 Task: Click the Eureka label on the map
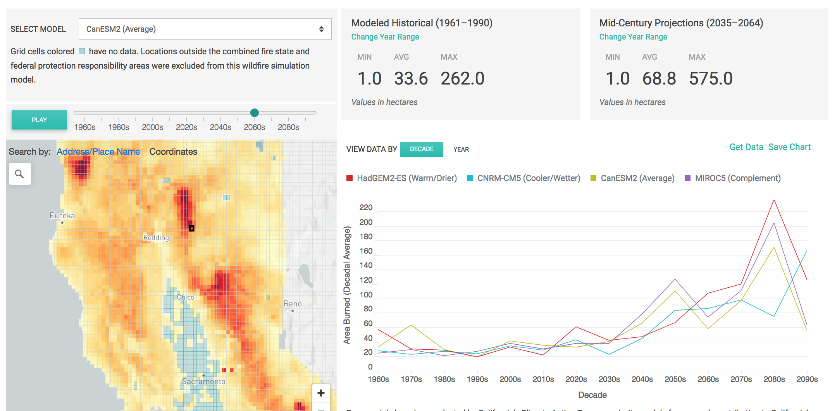(62, 216)
